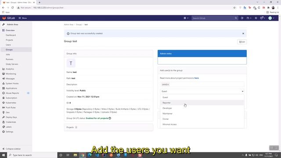
Task: Open File Explorer from taskbar
Action: click(x=75, y=155)
